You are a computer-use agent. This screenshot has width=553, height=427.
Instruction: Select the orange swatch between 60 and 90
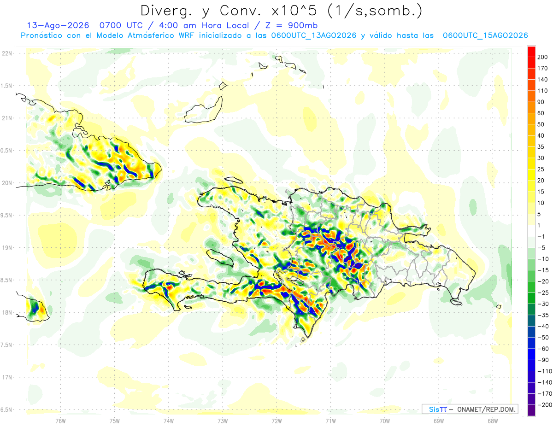pyautogui.click(x=531, y=107)
